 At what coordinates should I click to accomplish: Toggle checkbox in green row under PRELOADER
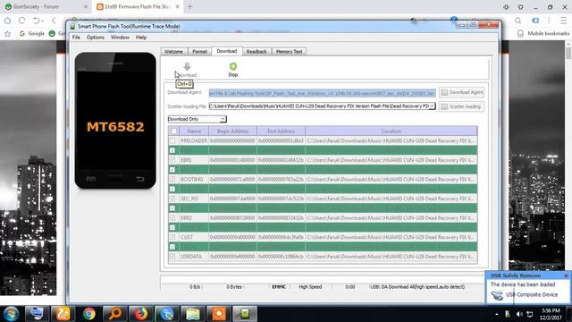(172, 150)
